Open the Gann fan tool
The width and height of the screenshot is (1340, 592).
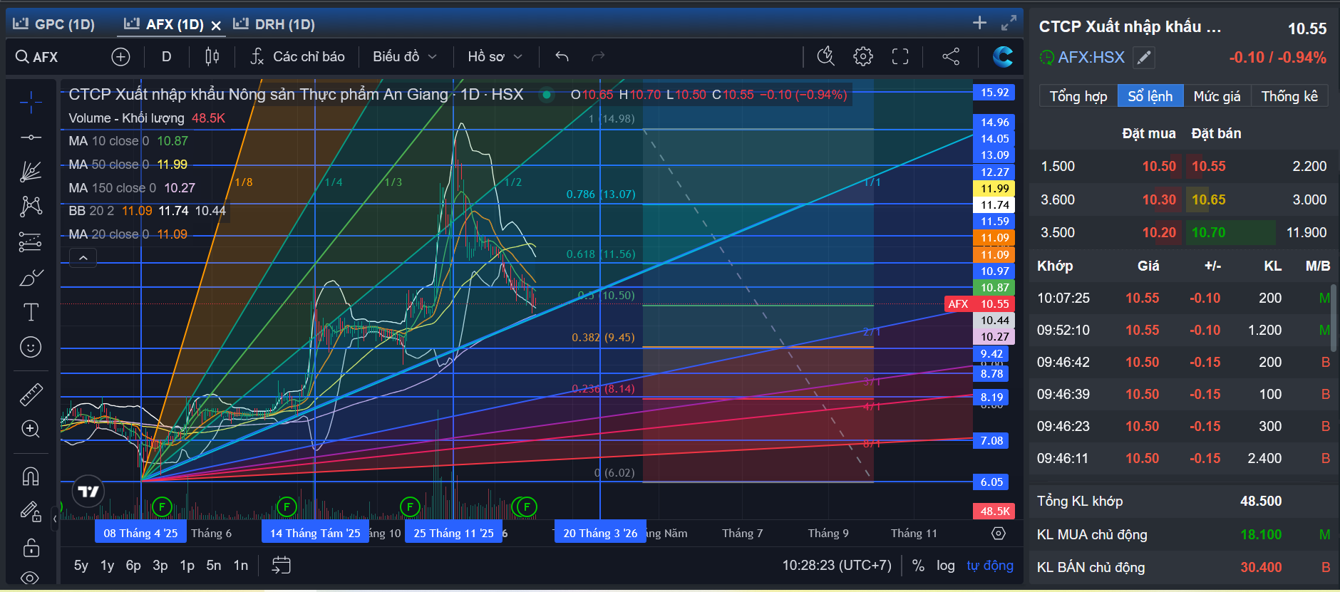(x=31, y=172)
